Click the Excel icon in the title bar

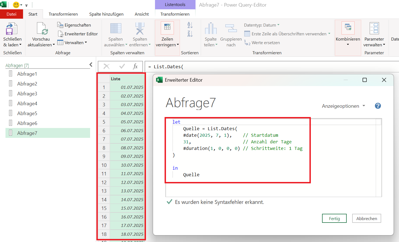3,4
